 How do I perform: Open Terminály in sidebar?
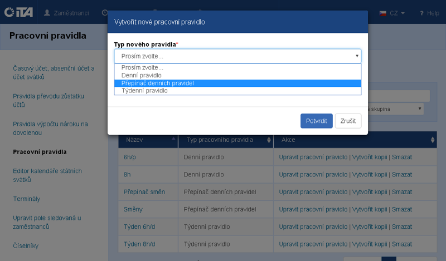click(27, 199)
